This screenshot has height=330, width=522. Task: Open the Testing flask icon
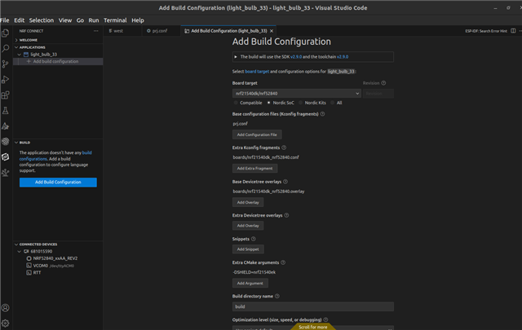pos(6,111)
